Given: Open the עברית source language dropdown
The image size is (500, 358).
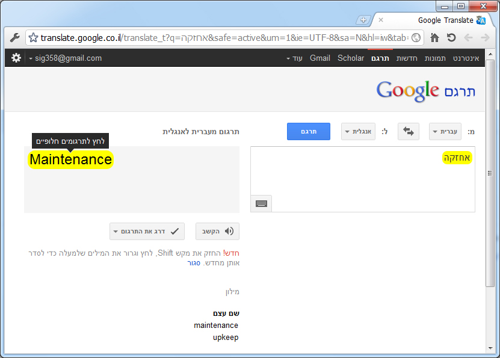Looking at the screenshot, I should 445,131.
